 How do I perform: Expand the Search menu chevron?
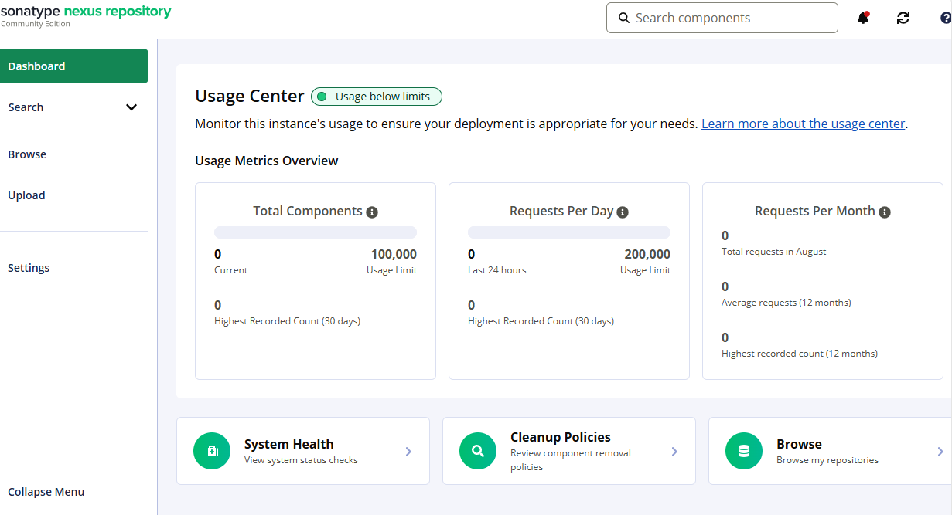click(131, 107)
